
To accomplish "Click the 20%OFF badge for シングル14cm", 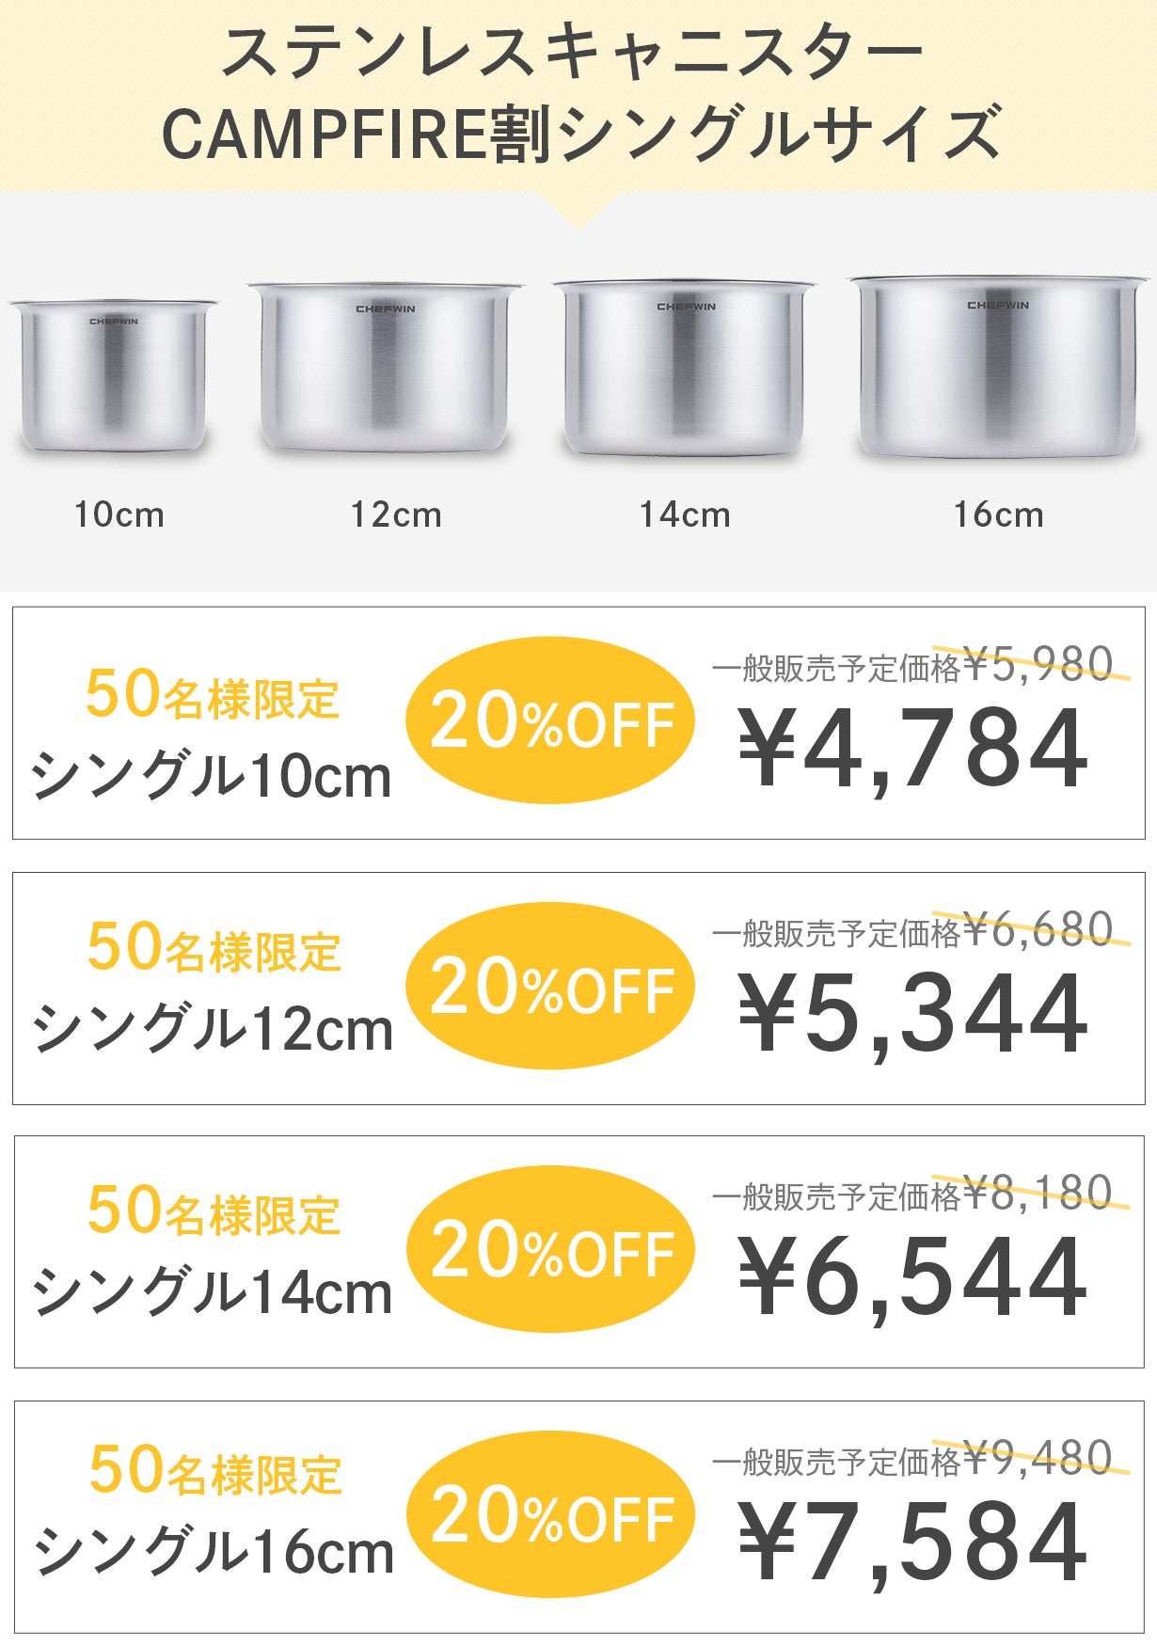I will click(x=550, y=1250).
